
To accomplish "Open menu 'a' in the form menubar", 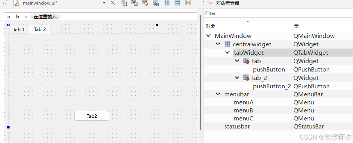I will [x=8, y=17].
